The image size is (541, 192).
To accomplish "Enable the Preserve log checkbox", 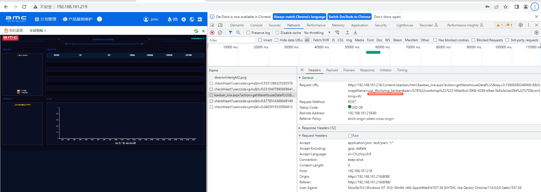I will [x=248, y=33].
